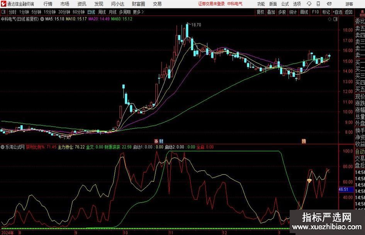
Task: Switch to the 周线 weekly tab
Action: [x=102, y=12]
